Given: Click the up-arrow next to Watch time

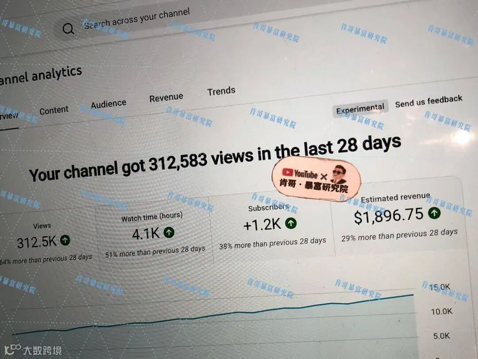Looking at the screenshot, I should pyautogui.click(x=169, y=232).
